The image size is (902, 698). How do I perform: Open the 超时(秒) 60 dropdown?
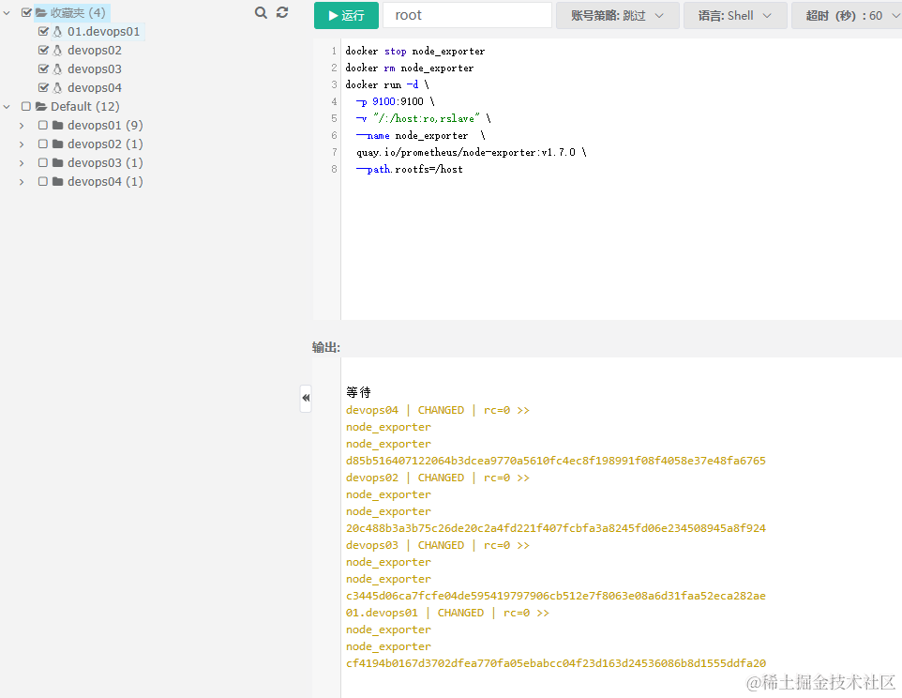pyautogui.click(x=847, y=16)
